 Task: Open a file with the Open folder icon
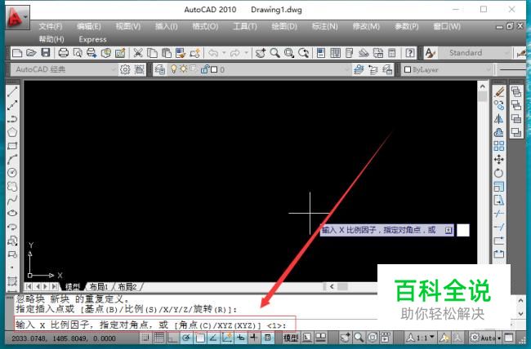(x=31, y=53)
